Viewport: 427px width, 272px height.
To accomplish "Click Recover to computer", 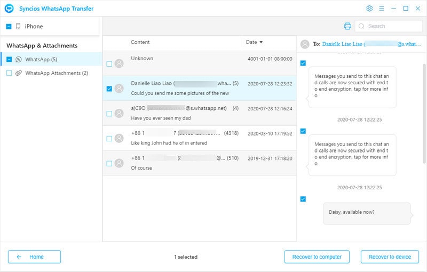I will point(317,257).
